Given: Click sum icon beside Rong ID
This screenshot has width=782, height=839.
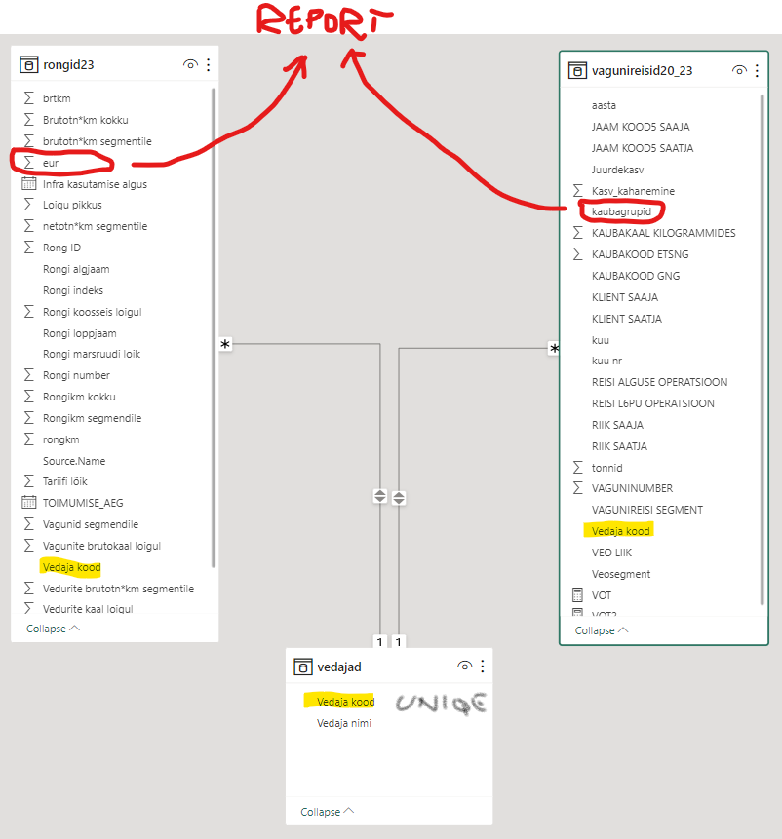Looking at the screenshot, I should click(x=29, y=248).
